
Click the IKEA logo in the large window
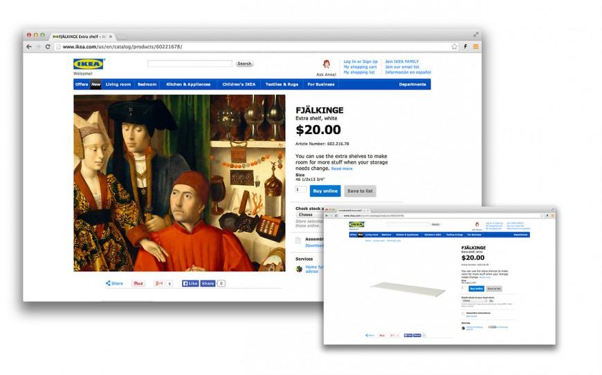coord(89,64)
